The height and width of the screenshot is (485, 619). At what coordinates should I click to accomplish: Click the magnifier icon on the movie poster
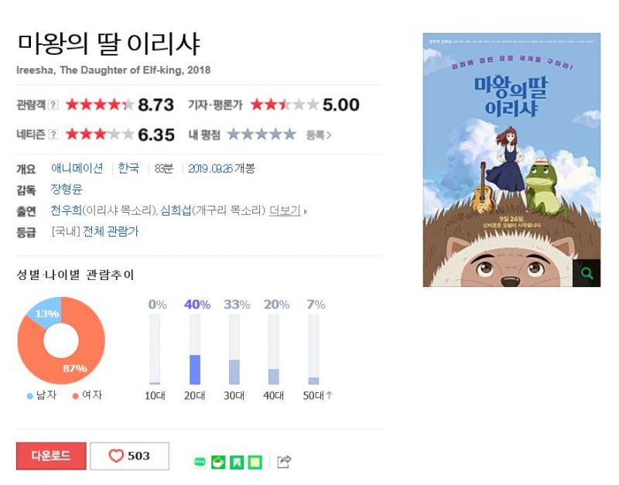coord(587,273)
